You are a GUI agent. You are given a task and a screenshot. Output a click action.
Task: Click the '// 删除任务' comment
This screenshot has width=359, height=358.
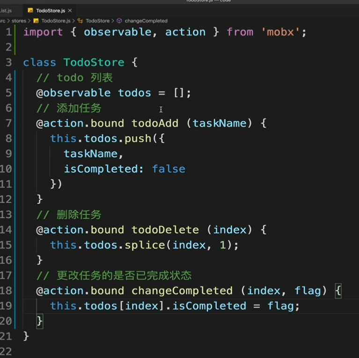tap(69, 215)
